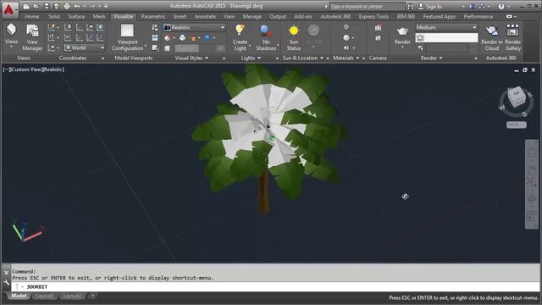
Task: Click Sign In
Action: [430, 6]
